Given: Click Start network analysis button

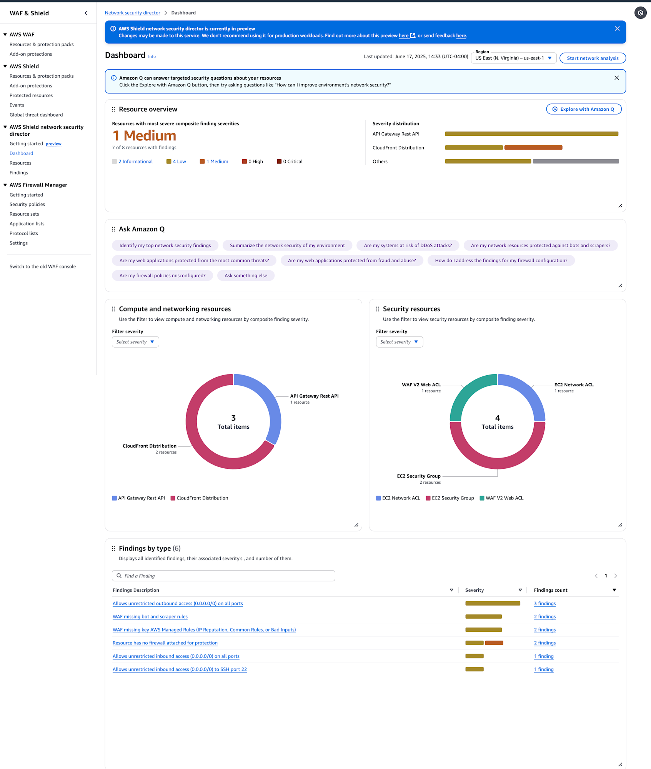Looking at the screenshot, I should (593, 58).
